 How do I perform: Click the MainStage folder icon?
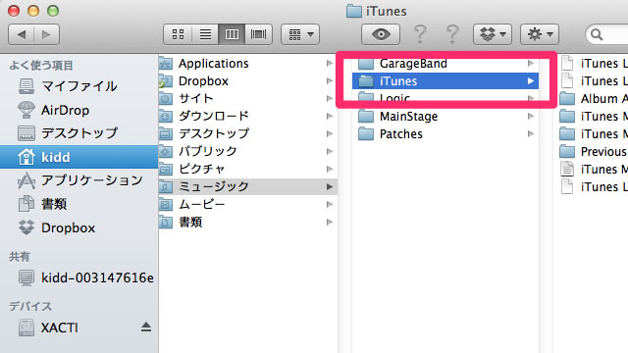[x=366, y=117]
